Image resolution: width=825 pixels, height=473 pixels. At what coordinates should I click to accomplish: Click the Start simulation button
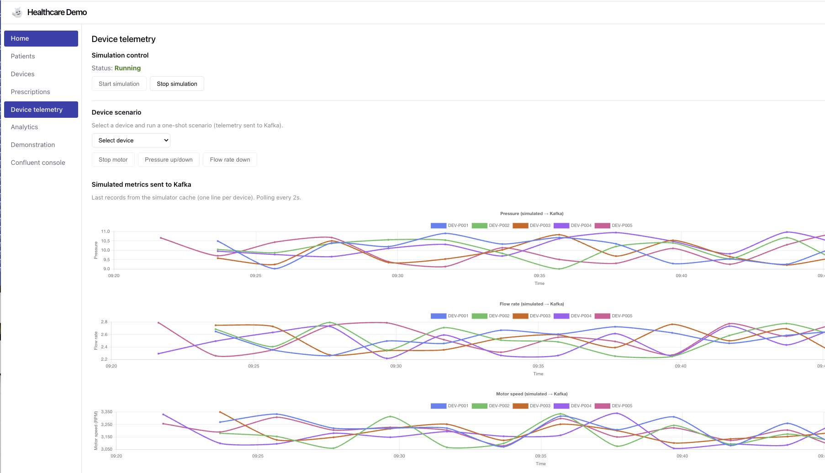(119, 84)
